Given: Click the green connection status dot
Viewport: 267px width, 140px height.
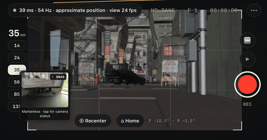Looking at the screenshot, I should (15, 10).
